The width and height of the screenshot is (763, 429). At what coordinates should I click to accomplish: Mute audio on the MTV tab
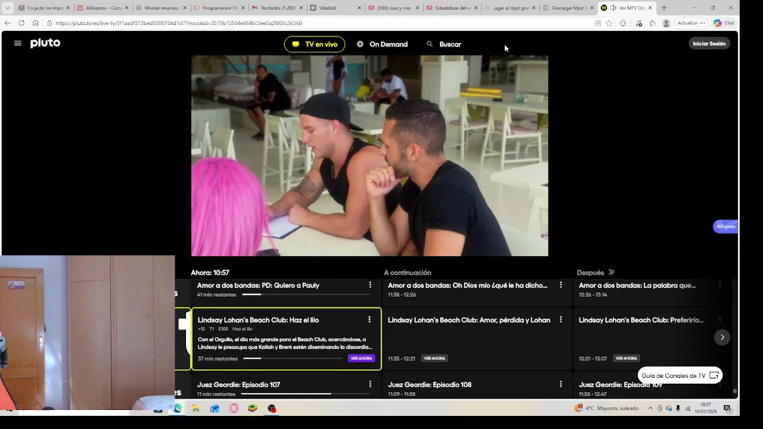[x=613, y=8]
